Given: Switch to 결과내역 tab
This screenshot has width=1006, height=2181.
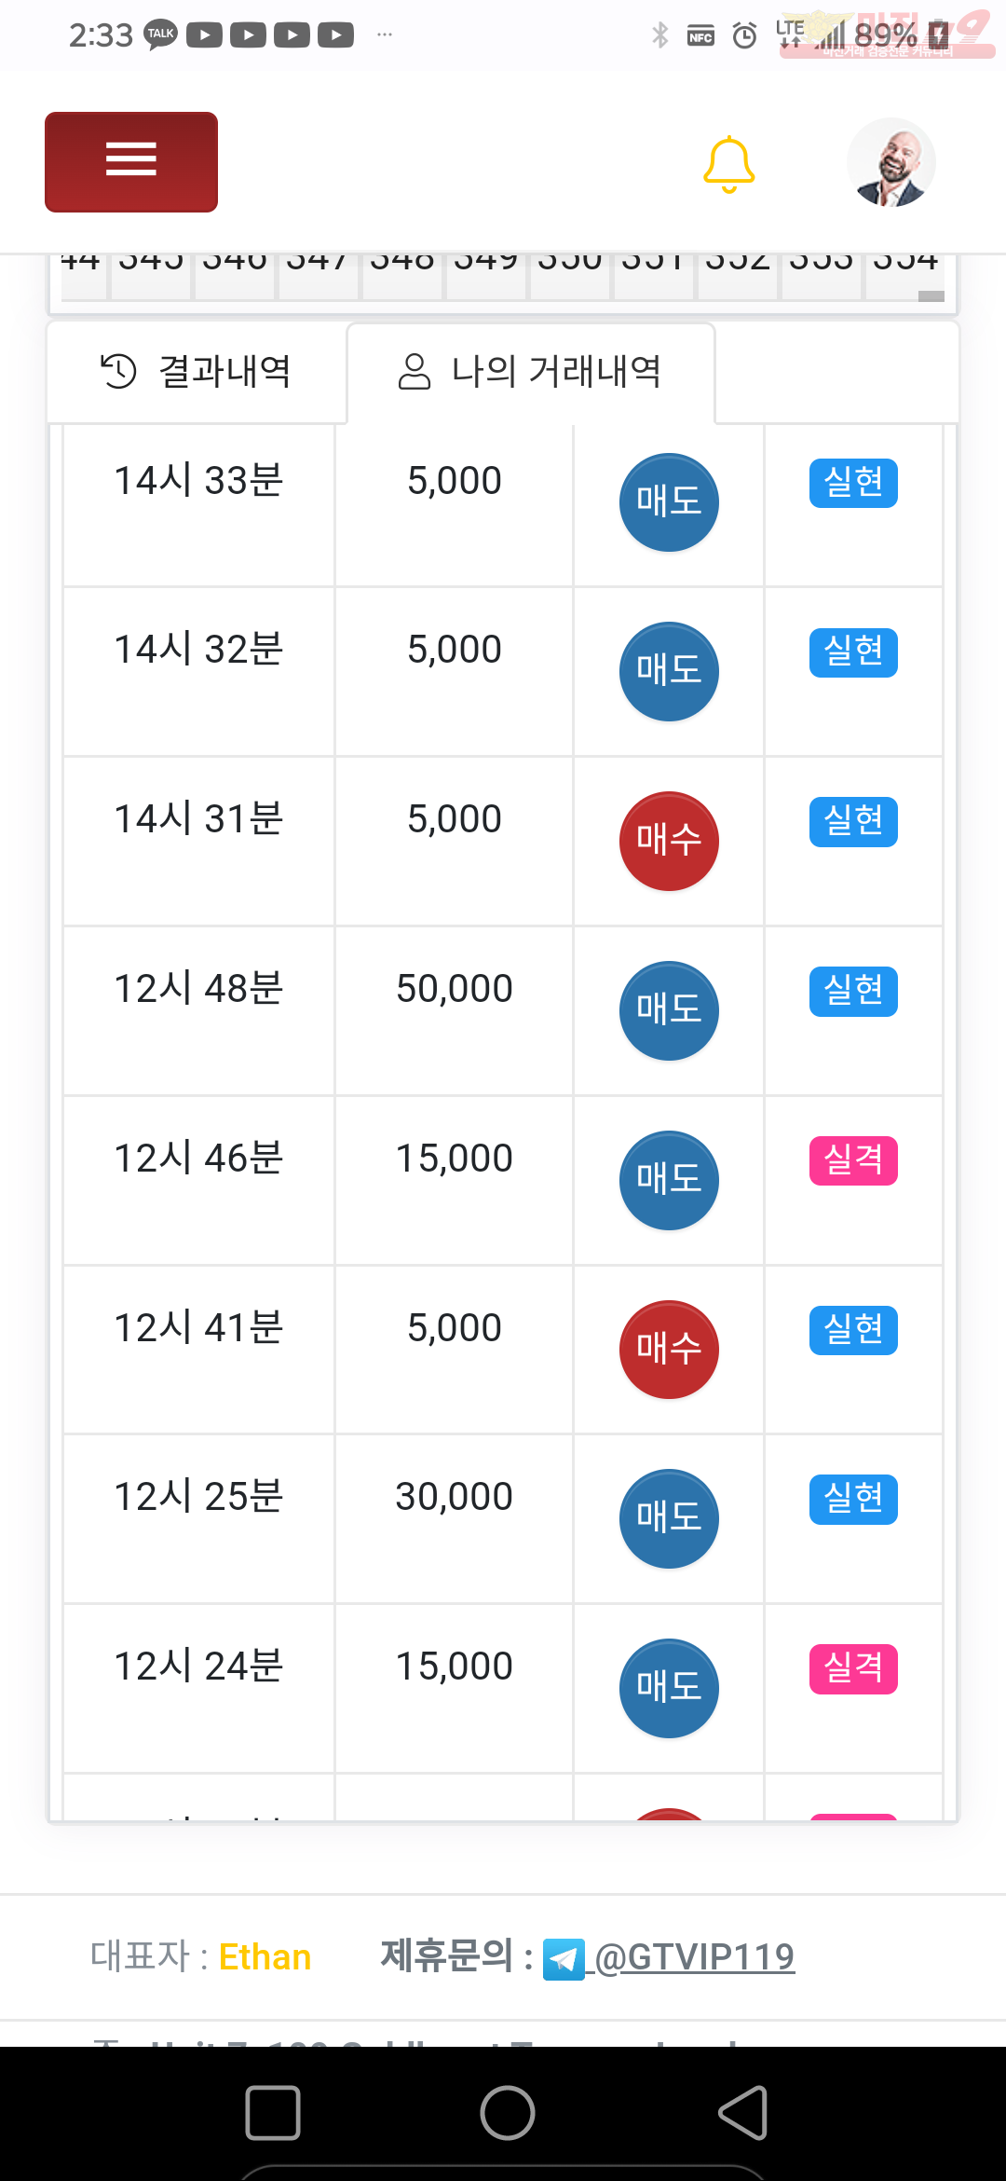Looking at the screenshot, I should 197,372.
